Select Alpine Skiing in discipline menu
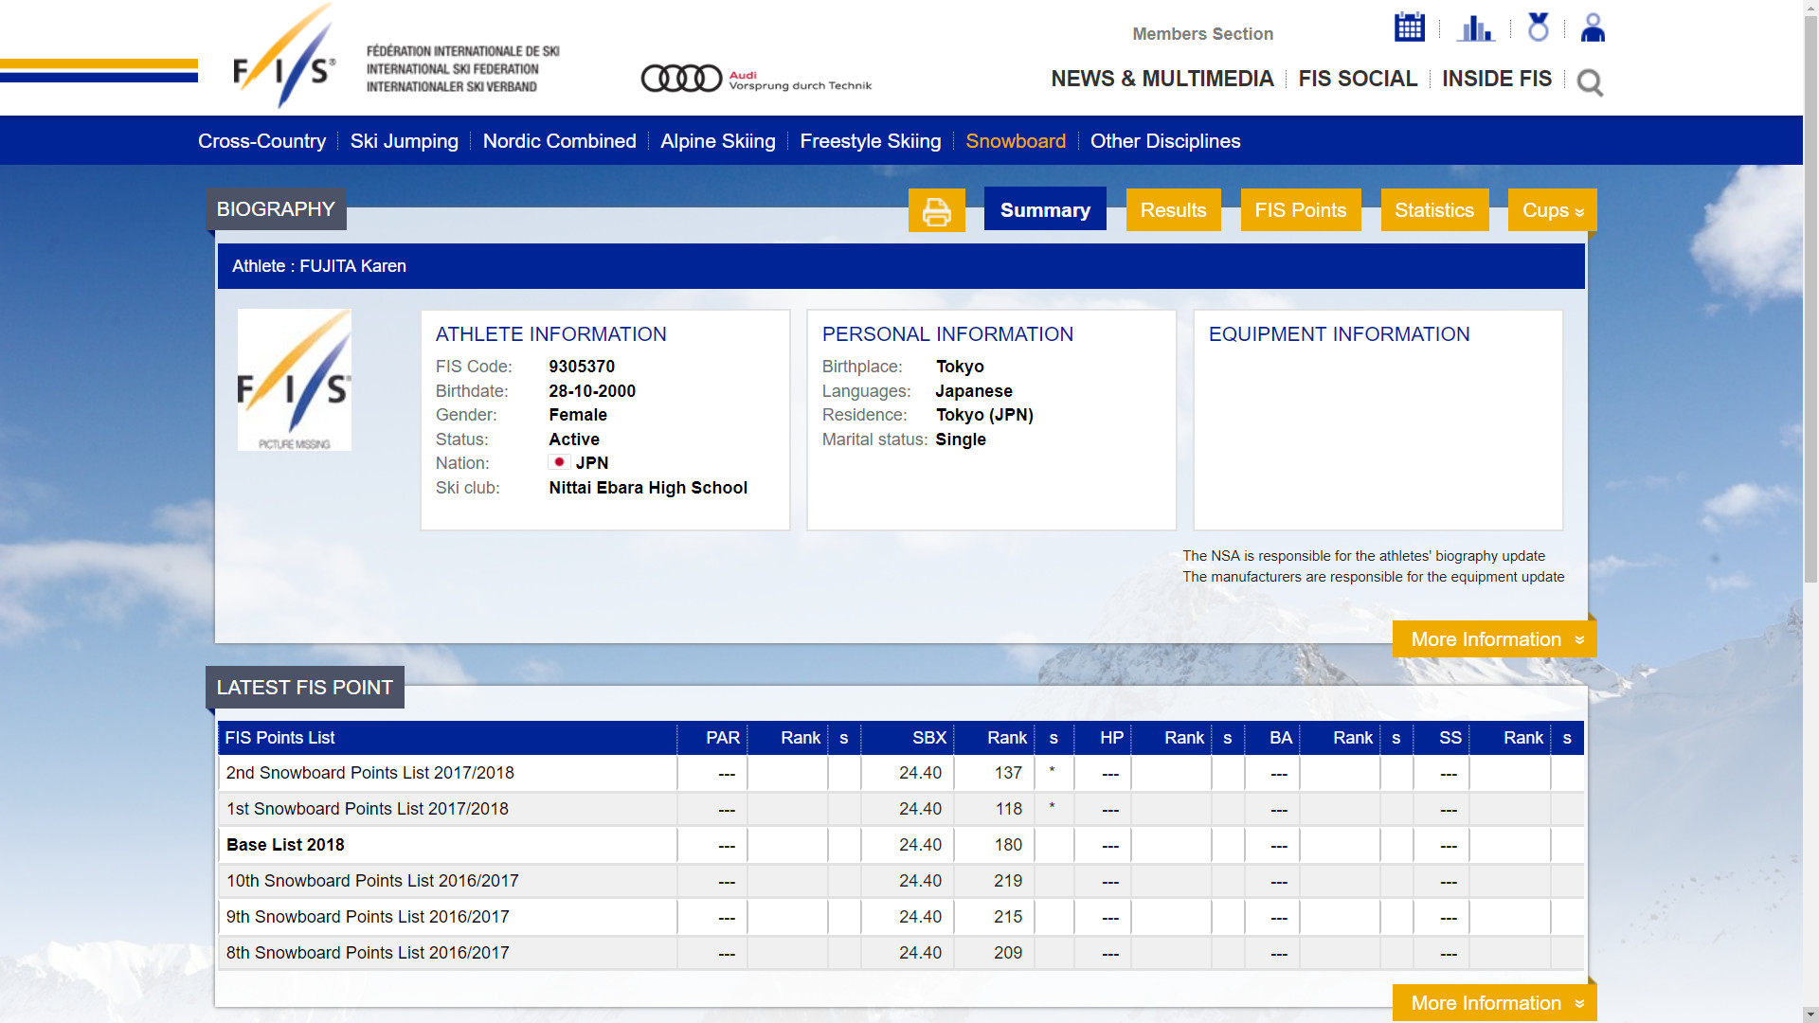 [x=717, y=141]
